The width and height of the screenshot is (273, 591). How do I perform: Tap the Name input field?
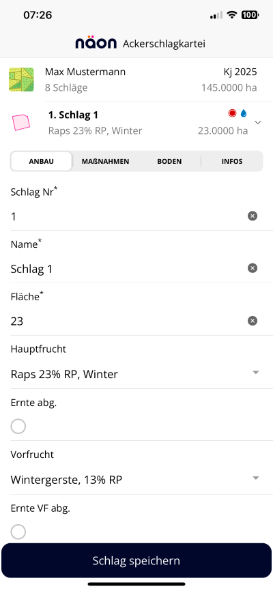point(128,269)
